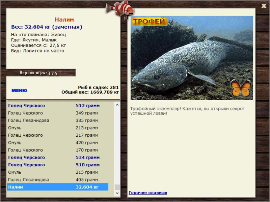270x202 pixels.
Task: Open the Горячие клавиши link
Action: tap(147, 193)
